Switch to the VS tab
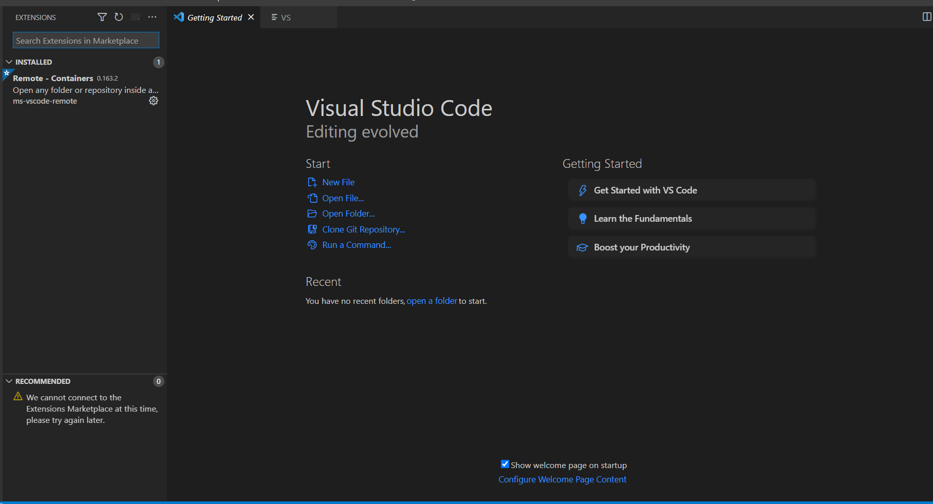 [x=286, y=17]
